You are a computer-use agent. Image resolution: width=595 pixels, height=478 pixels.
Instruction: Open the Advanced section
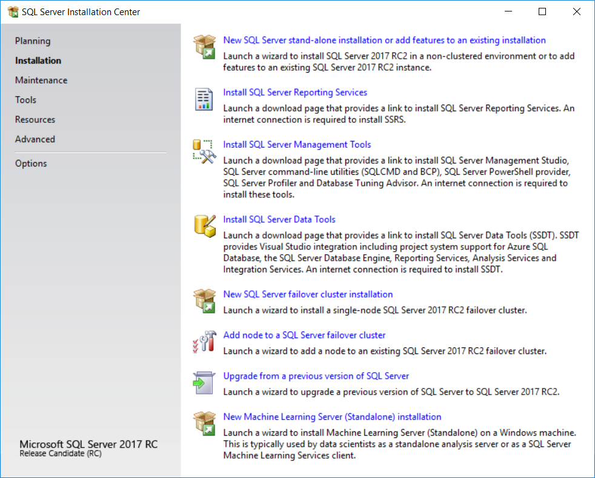(x=35, y=139)
